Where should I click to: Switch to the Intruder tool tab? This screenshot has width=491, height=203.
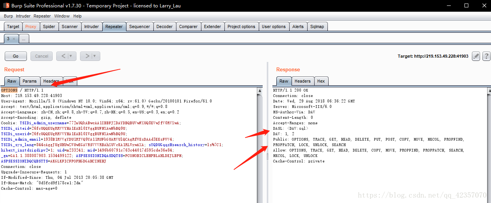tap(91, 26)
